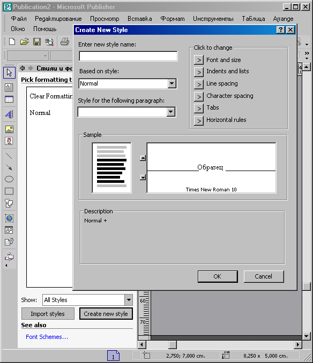Select the Form Control tool

pyautogui.click(x=9, y=230)
